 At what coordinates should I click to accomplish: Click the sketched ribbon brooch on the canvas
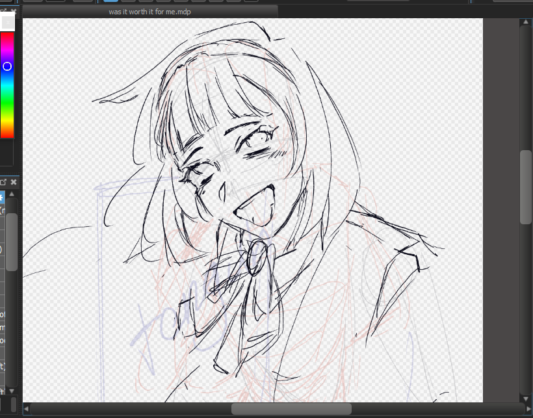(257, 257)
